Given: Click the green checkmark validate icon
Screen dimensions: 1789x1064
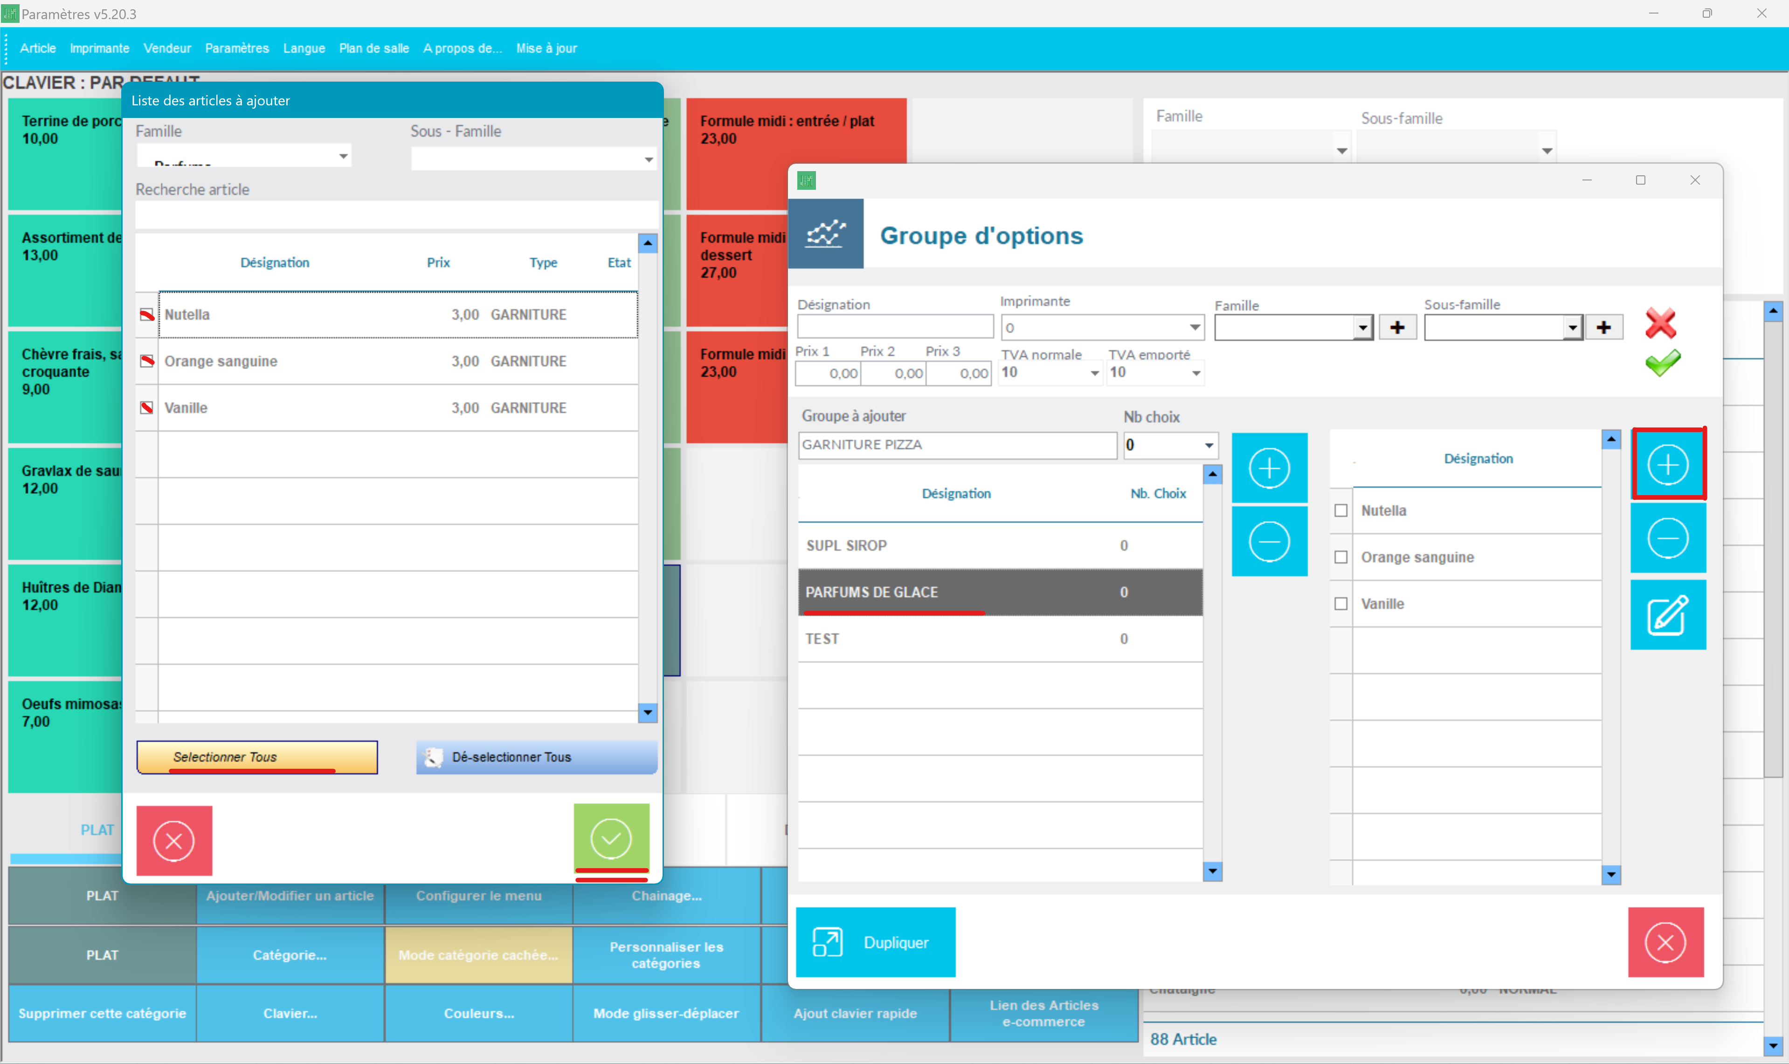Looking at the screenshot, I should click(1663, 363).
